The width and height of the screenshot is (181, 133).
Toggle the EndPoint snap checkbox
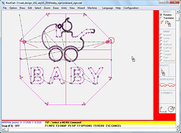161,48
